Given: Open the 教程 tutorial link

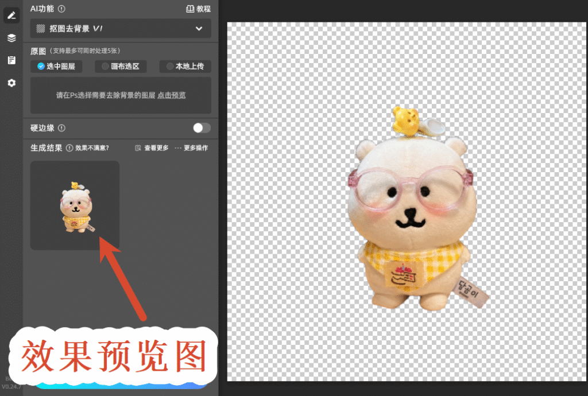Looking at the screenshot, I should (x=198, y=9).
